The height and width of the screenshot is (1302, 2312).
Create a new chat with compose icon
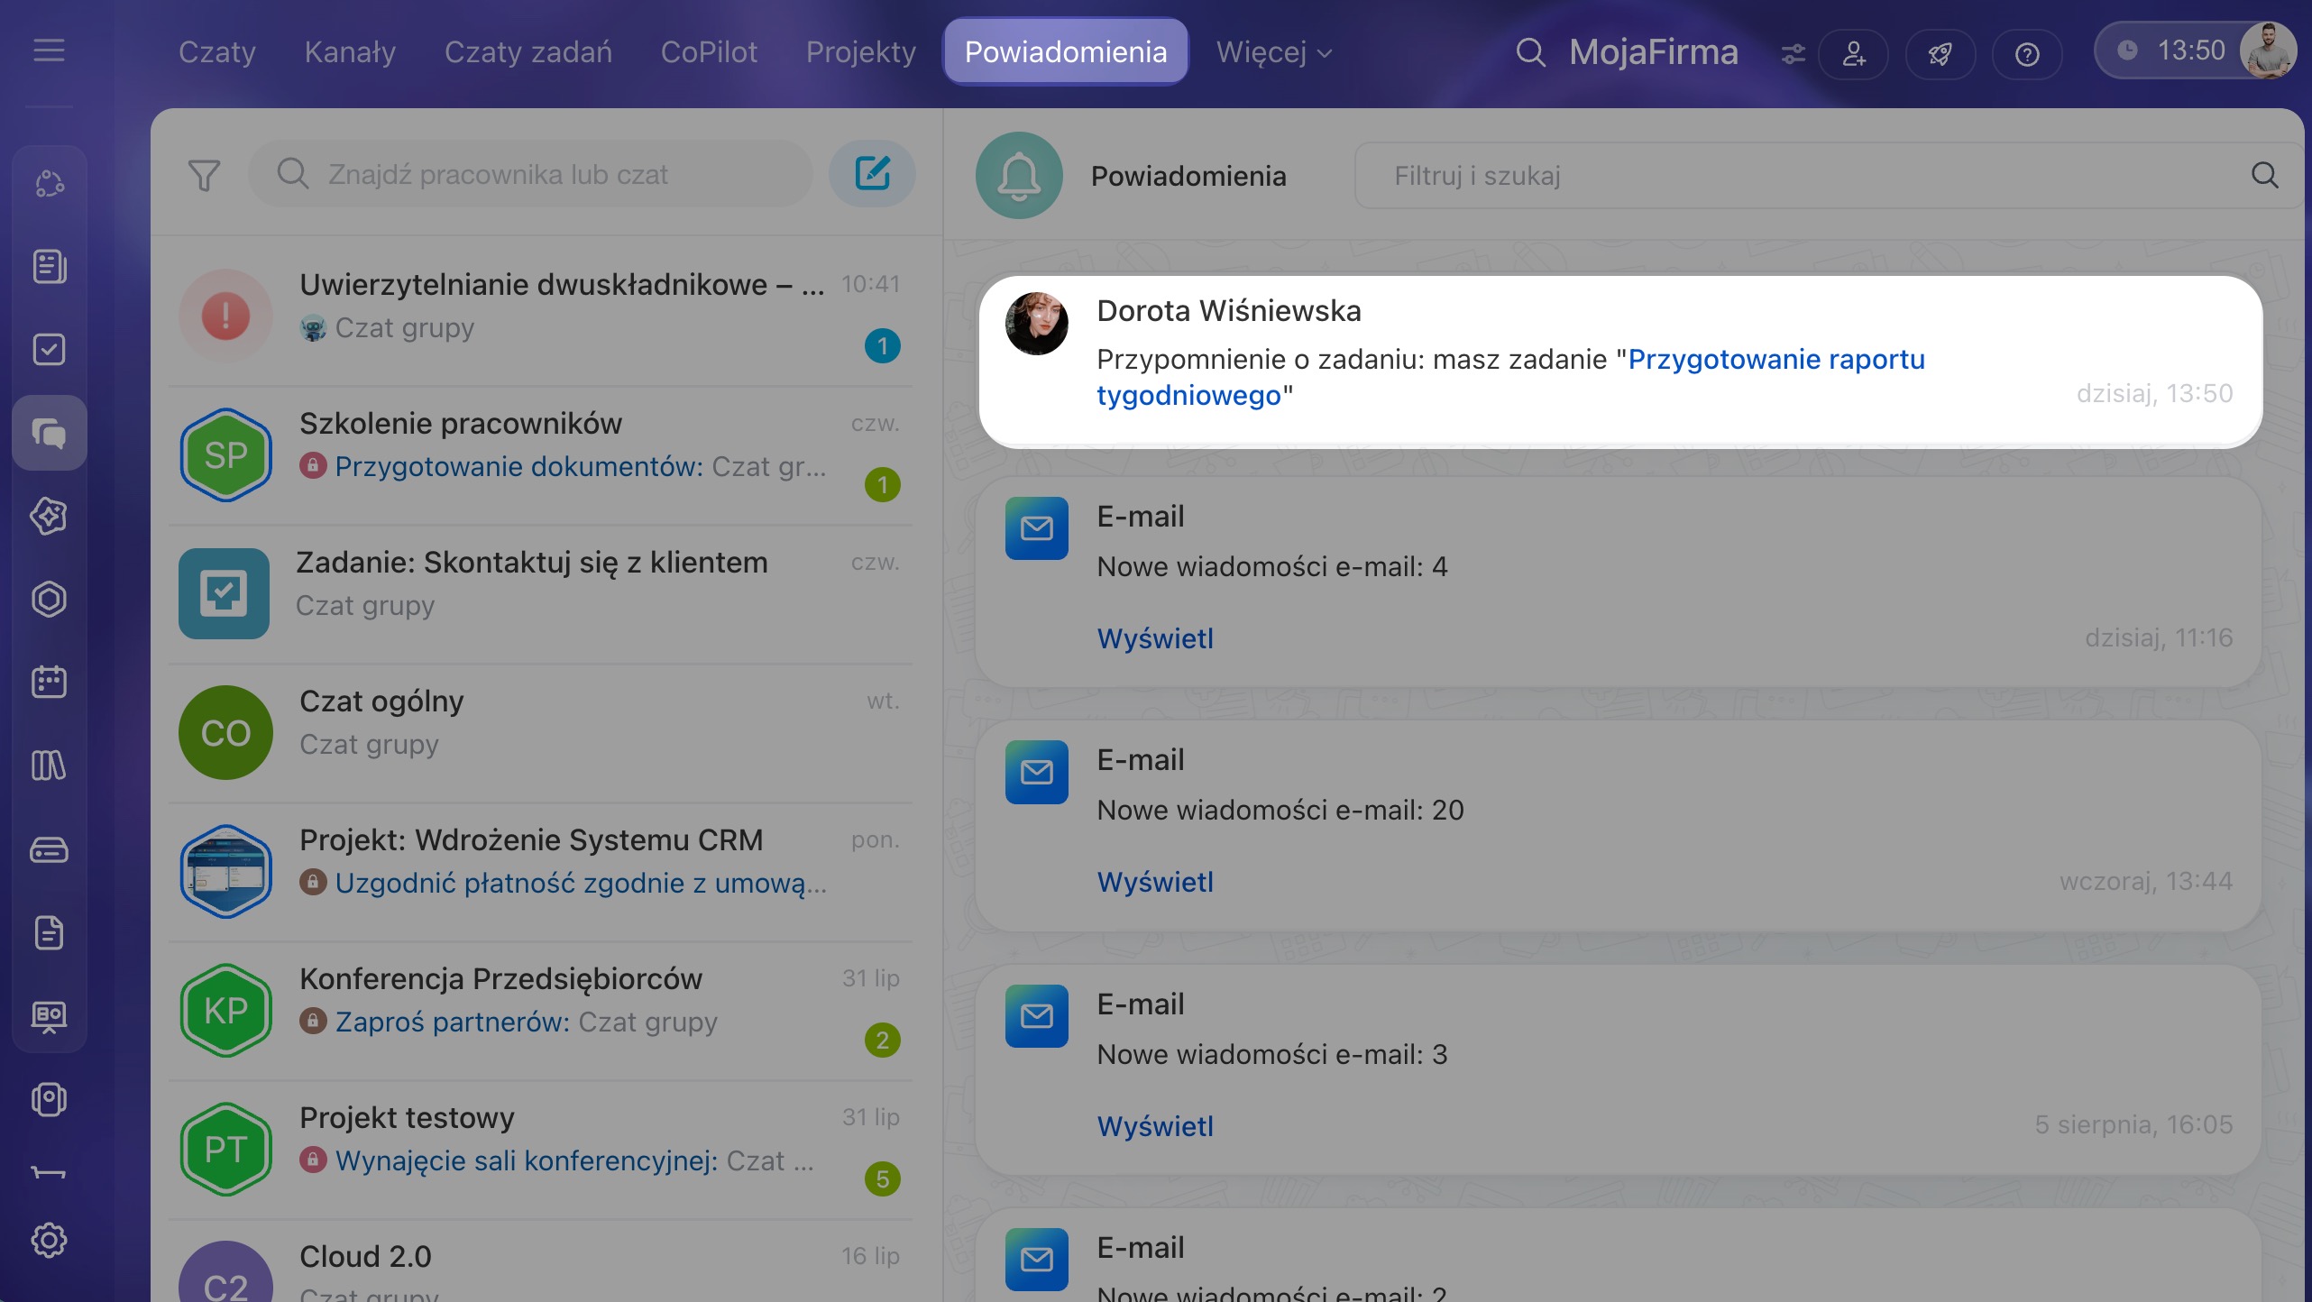tap(872, 173)
